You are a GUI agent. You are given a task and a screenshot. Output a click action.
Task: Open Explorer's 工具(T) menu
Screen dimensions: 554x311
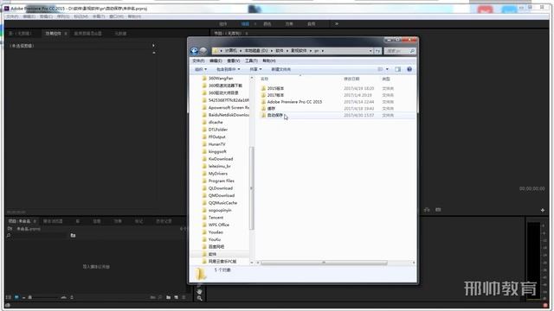(x=251, y=60)
